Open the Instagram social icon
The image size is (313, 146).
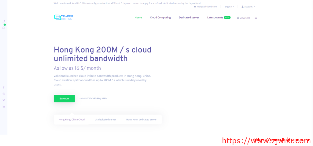pyautogui.click(x=4, y=94)
